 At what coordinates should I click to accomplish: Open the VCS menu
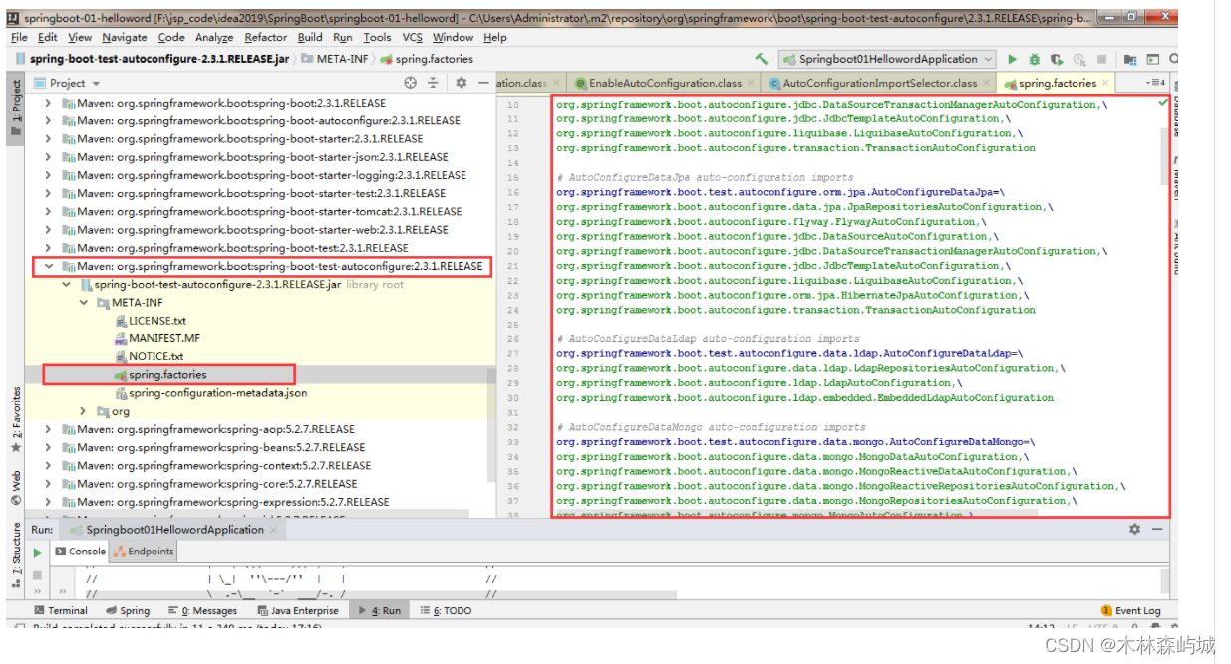(413, 37)
